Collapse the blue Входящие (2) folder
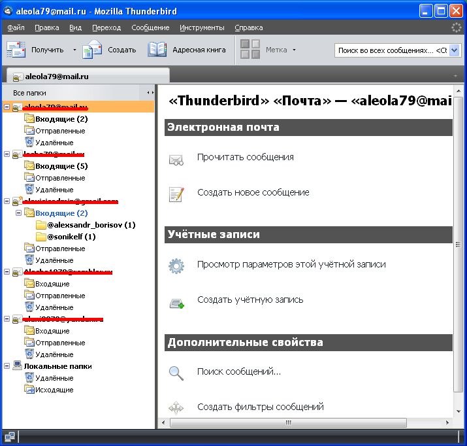Viewport: 467px width, 446px height. pos(18,213)
